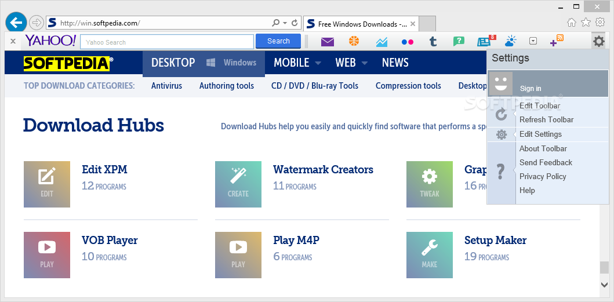Click the refresh arrow icon in Settings panel
Image resolution: width=614 pixels, height=302 pixels.
coord(501,115)
